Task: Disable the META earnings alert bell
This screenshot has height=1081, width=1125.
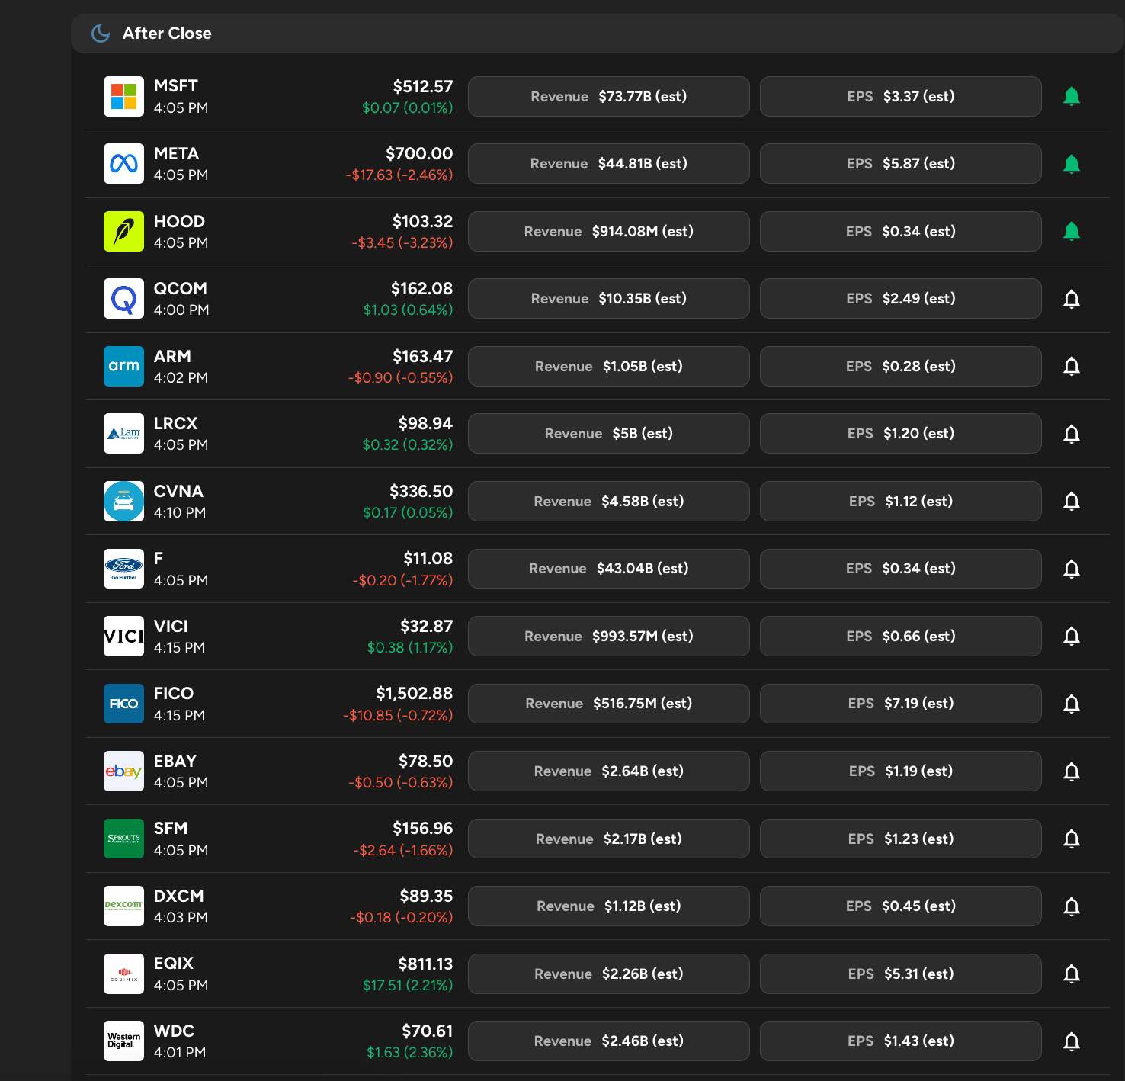Action: coord(1072,164)
